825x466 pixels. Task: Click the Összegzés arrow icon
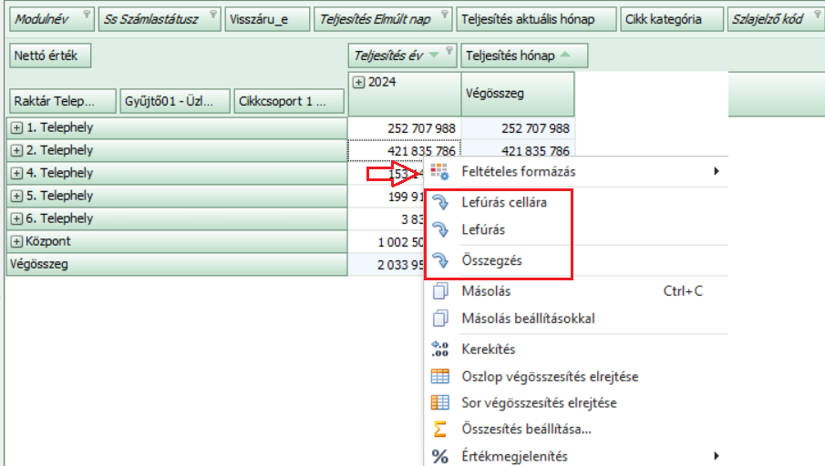(440, 260)
